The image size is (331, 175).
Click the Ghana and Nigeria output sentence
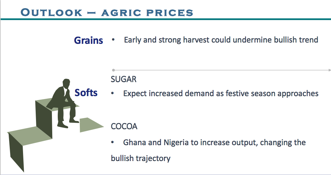[214, 143]
